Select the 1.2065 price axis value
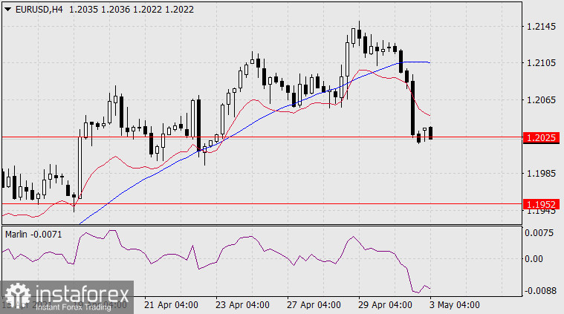 pos(541,100)
